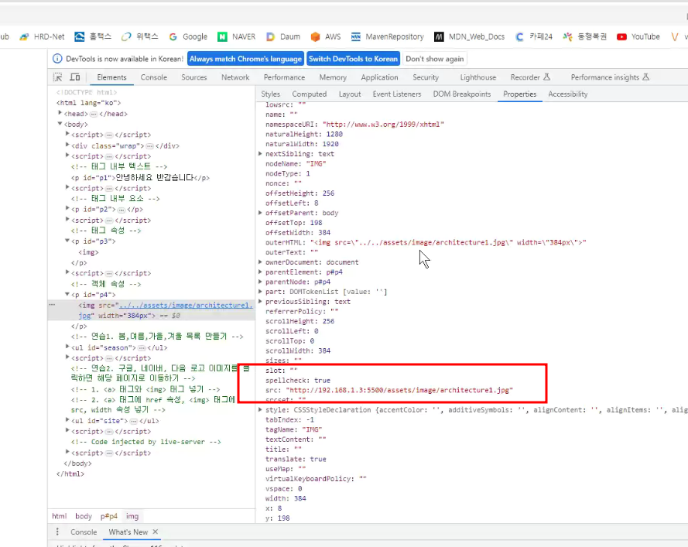Expand the ul id="site" node
Viewport: 688px width, 547px height.
(x=67, y=420)
